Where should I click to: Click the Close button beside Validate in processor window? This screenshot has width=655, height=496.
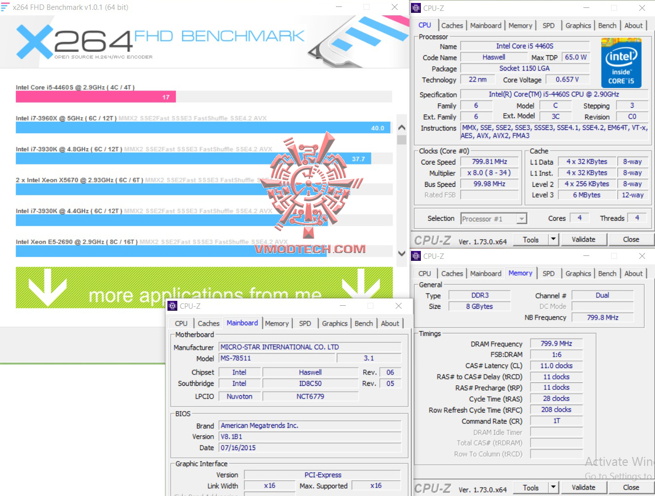click(x=631, y=240)
